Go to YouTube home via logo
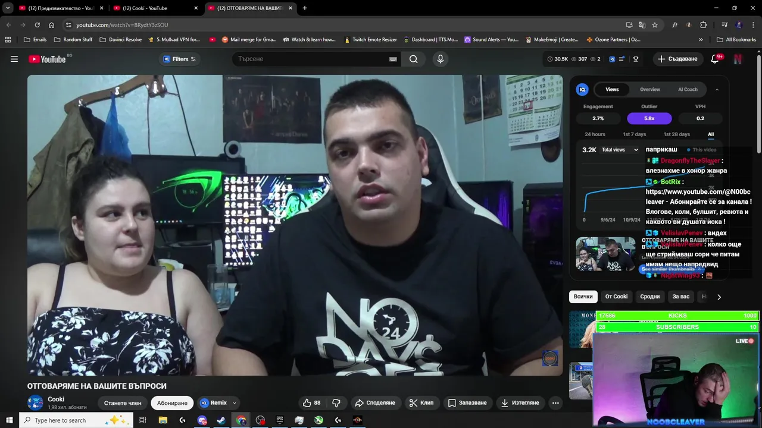The height and width of the screenshot is (428, 762). (48, 59)
